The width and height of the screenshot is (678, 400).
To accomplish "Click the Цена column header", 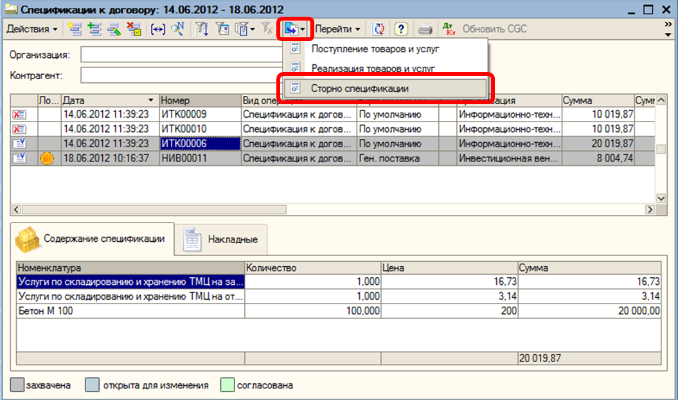I will tap(449, 268).
